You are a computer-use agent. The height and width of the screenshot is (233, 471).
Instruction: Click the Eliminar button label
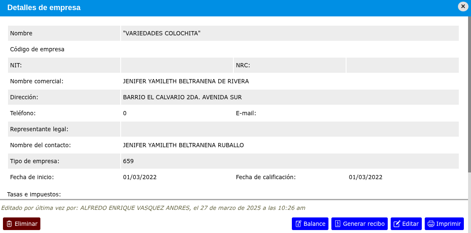[x=26, y=224]
